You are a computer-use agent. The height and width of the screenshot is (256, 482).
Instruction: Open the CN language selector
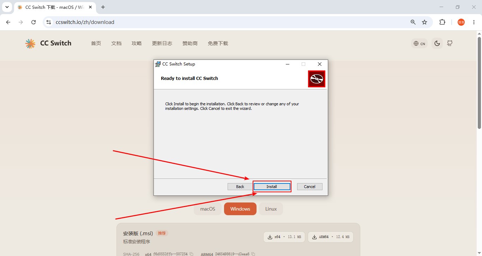click(420, 44)
